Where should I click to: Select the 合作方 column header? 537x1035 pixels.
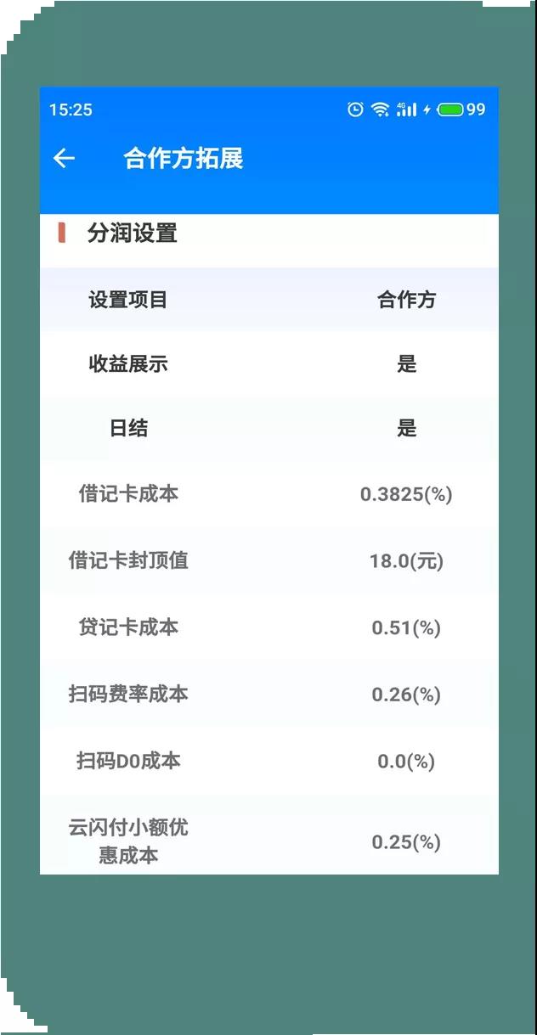pos(406,300)
